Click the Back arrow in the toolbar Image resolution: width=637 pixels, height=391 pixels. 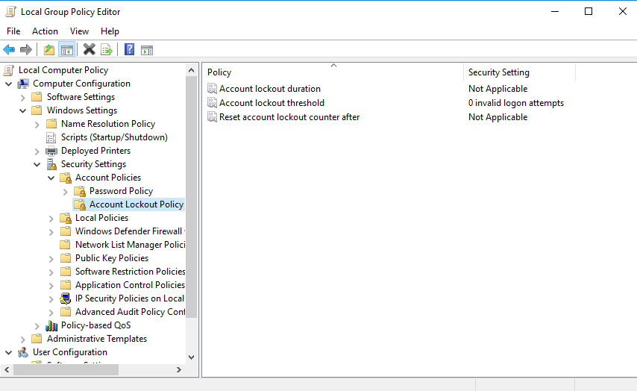point(9,50)
